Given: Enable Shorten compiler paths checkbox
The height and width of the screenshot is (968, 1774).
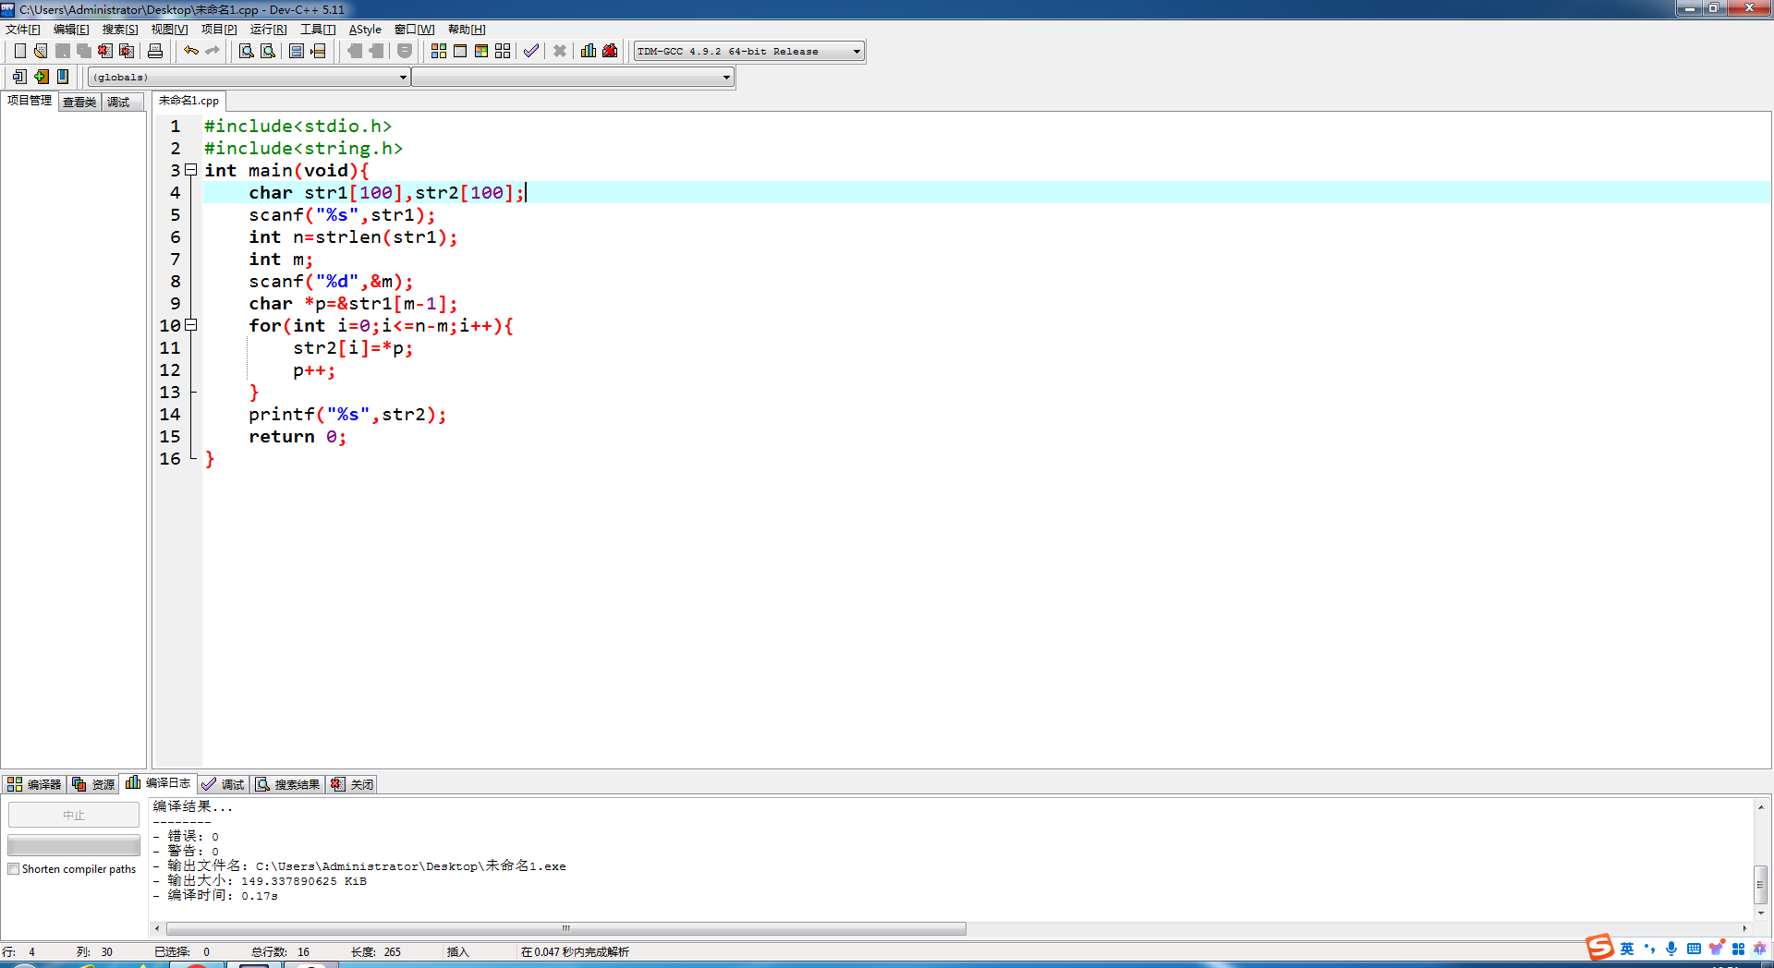Looking at the screenshot, I should tap(14, 869).
